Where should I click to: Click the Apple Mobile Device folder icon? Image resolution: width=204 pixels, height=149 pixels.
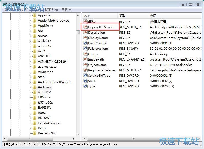click(34, 21)
